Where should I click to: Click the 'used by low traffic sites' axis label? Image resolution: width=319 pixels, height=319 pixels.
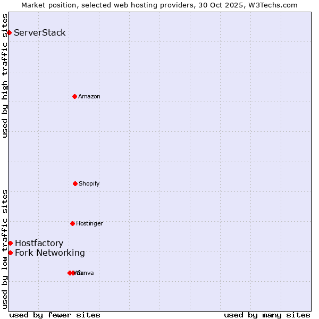[5, 249]
